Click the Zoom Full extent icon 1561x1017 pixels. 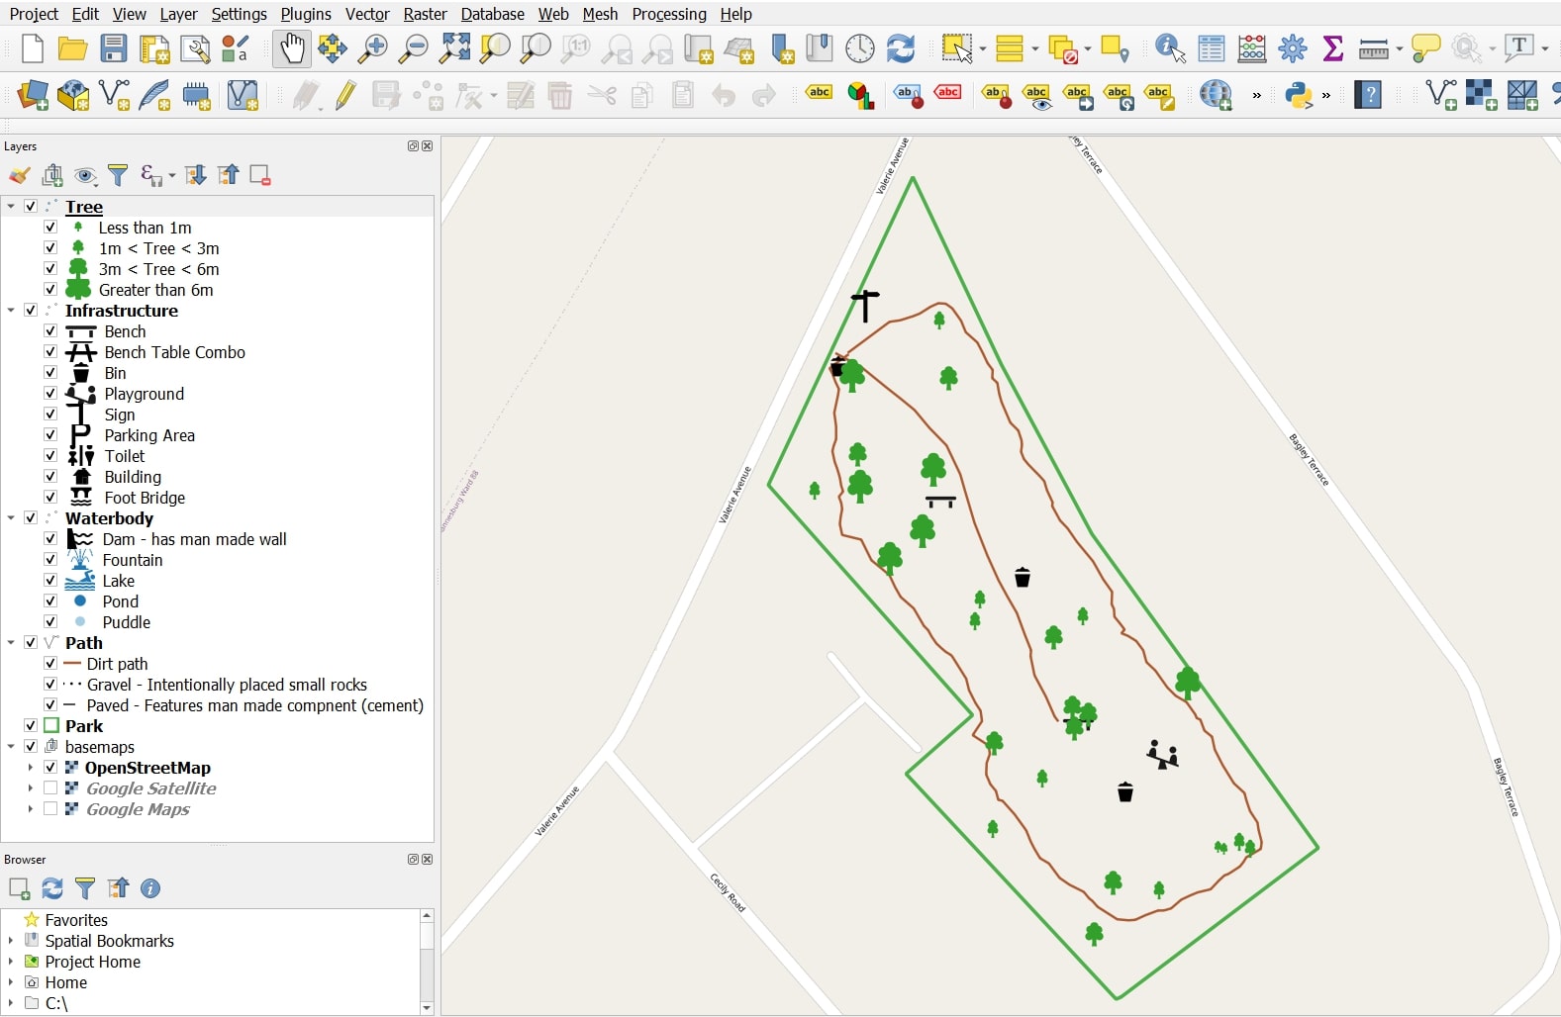point(454,48)
